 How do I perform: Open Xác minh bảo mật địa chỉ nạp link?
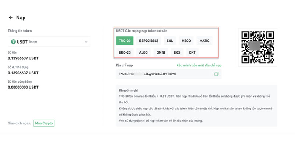pos(199,65)
